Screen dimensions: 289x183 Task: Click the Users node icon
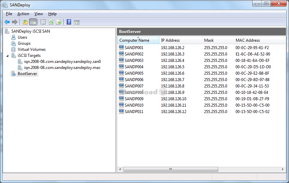[13, 37]
